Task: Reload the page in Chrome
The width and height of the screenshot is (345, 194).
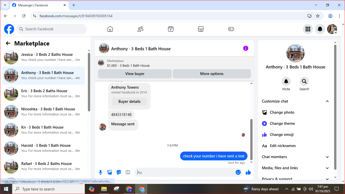Action: 24,16
